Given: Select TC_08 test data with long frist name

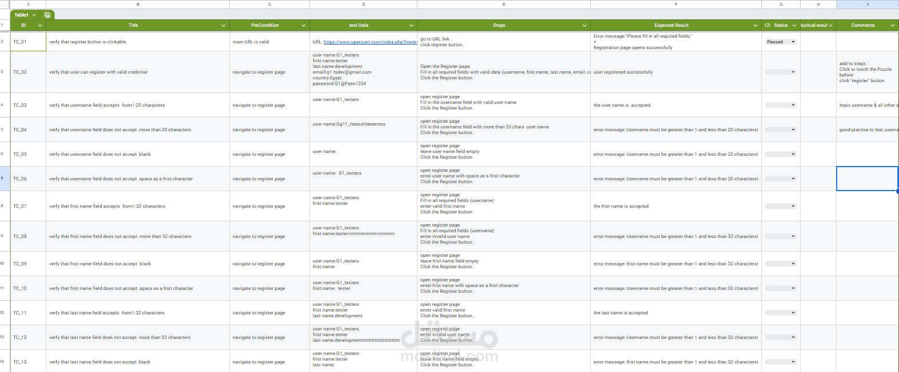Looking at the screenshot, I should click(363, 236).
